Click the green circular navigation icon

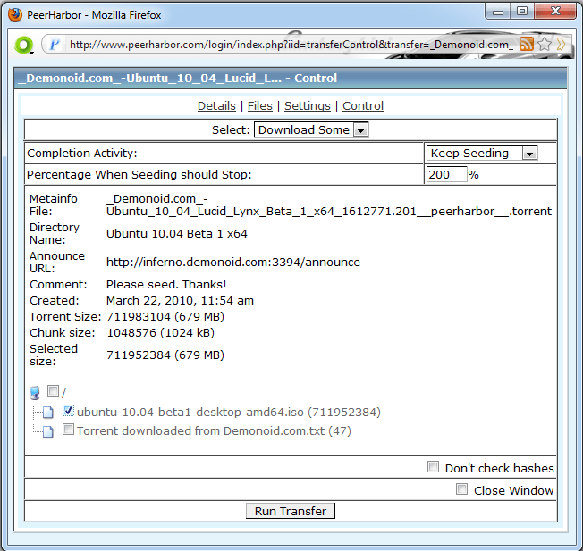24,46
